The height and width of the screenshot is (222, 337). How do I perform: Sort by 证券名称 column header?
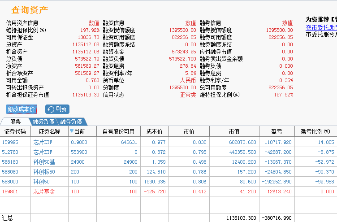tap(49, 131)
